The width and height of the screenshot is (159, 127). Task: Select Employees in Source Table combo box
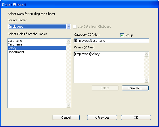tap(37, 26)
